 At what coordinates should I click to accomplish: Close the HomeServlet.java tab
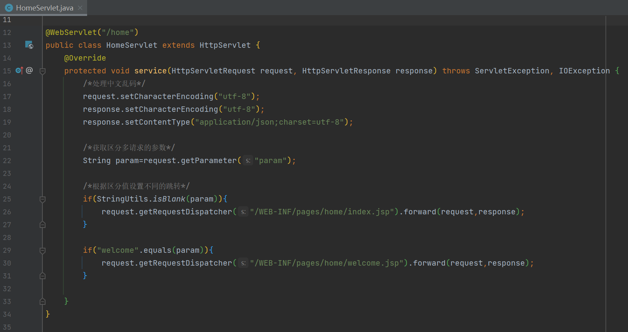coord(80,8)
